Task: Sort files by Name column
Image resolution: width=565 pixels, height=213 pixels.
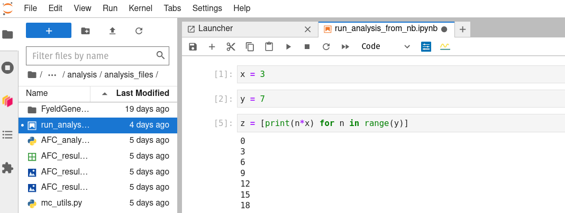Action: (37, 93)
